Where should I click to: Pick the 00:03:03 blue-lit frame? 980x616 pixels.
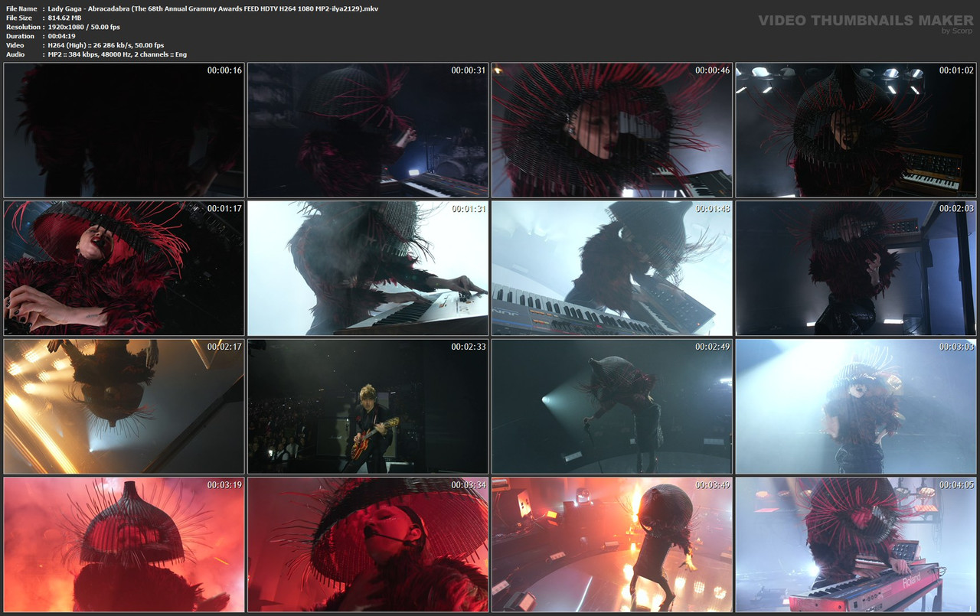[856, 406]
